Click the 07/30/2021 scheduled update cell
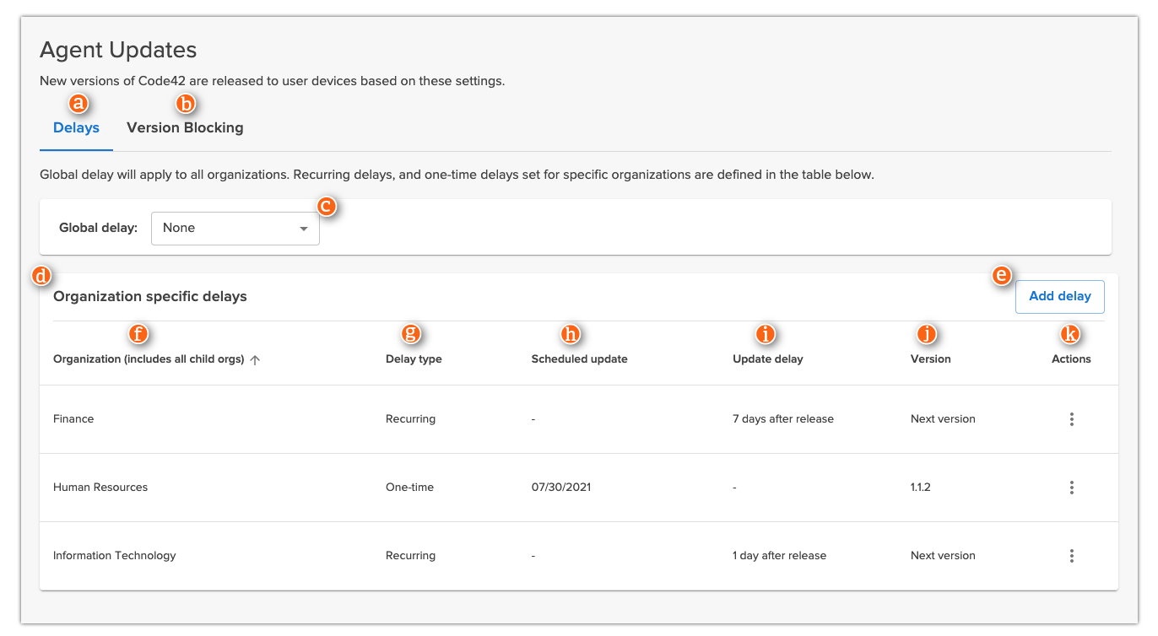 (x=561, y=487)
